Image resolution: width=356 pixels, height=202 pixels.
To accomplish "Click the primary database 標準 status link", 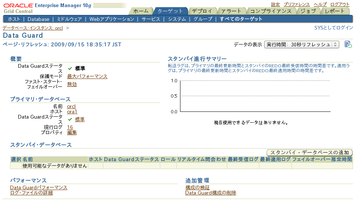I will [x=80, y=119].
